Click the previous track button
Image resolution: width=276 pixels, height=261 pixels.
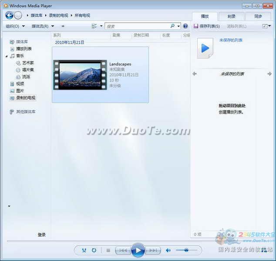(123, 250)
